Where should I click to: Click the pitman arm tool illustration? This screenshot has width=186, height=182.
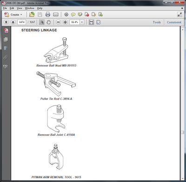[x=56, y=157]
